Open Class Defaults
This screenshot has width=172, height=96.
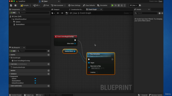[x=89, y=5]
